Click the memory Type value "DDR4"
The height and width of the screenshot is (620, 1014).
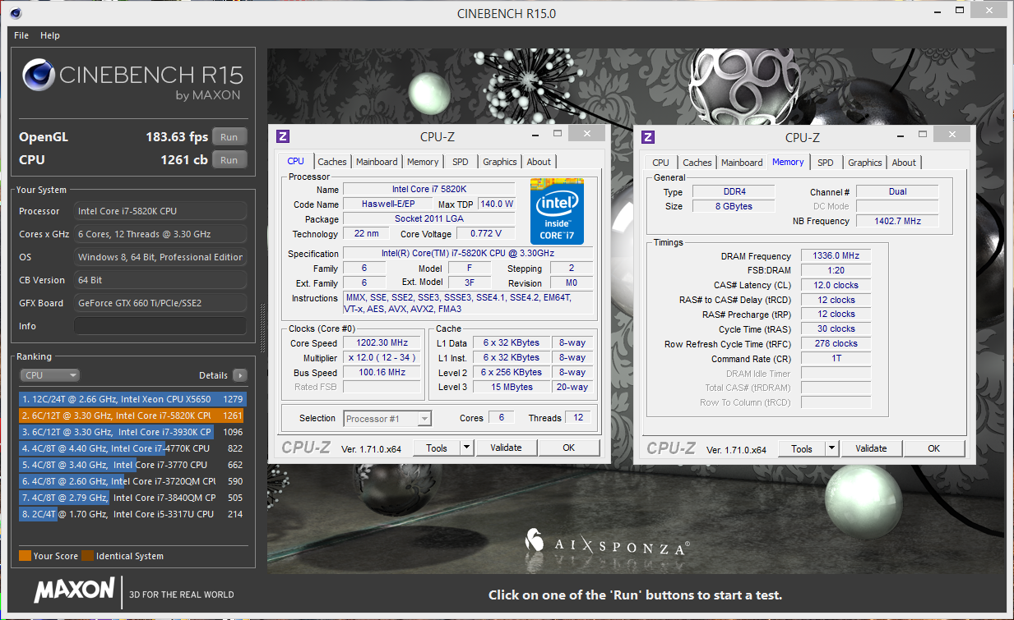(733, 192)
